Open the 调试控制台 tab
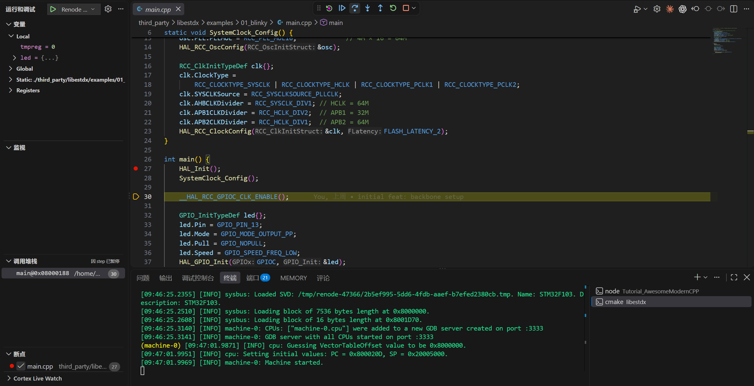 click(x=198, y=278)
